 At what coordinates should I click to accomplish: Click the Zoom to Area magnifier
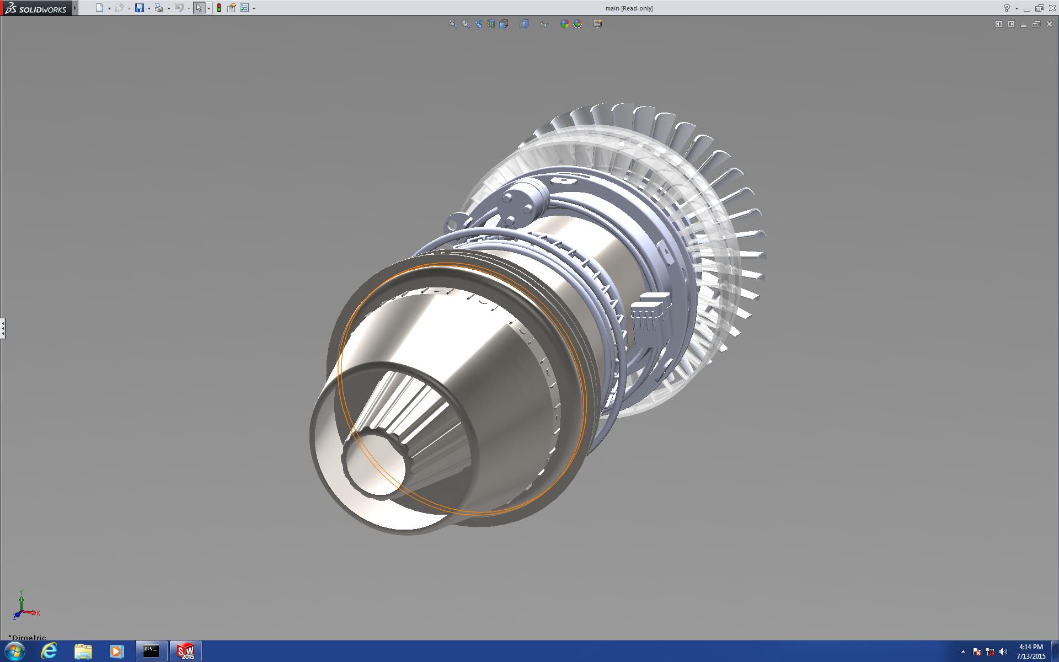(466, 24)
